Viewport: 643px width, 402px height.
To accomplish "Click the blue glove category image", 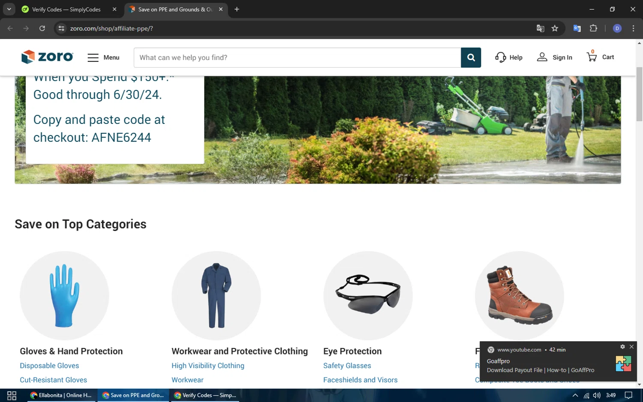I will coord(64,296).
